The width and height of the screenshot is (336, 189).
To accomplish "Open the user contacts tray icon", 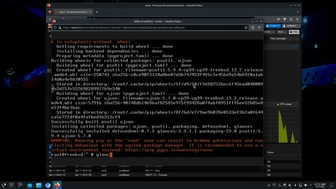I will [x=269, y=185].
